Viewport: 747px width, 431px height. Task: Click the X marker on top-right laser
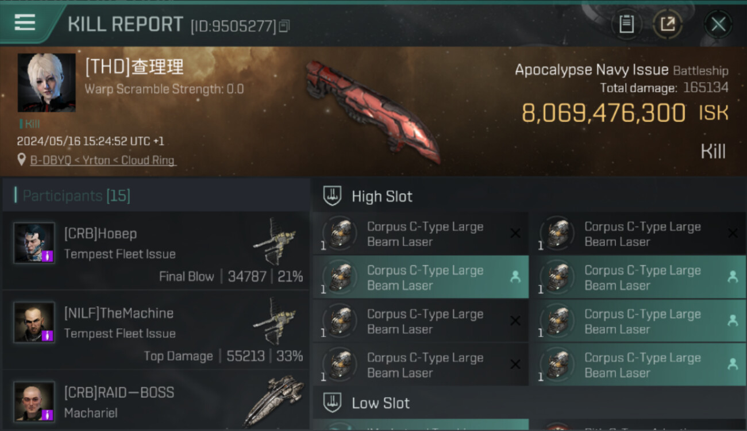(733, 233)
